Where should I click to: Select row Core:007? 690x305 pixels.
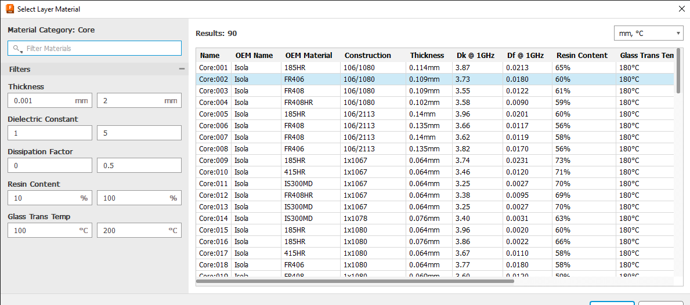tap(435, 137)
